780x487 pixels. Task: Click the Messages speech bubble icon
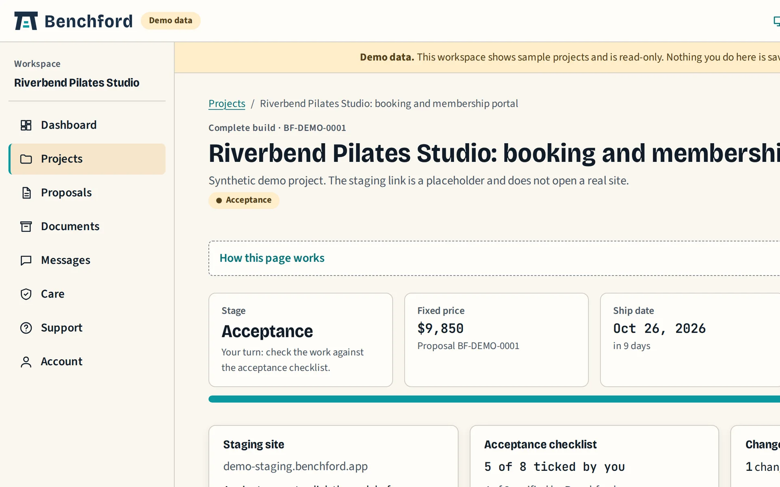point(26,260)
